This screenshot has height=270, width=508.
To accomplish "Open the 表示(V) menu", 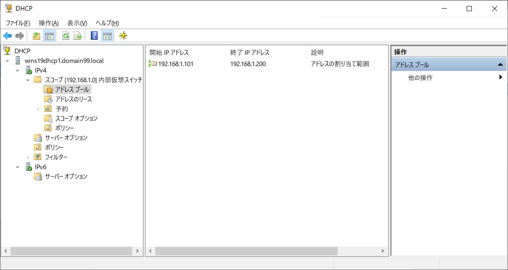I will point(77,23).
